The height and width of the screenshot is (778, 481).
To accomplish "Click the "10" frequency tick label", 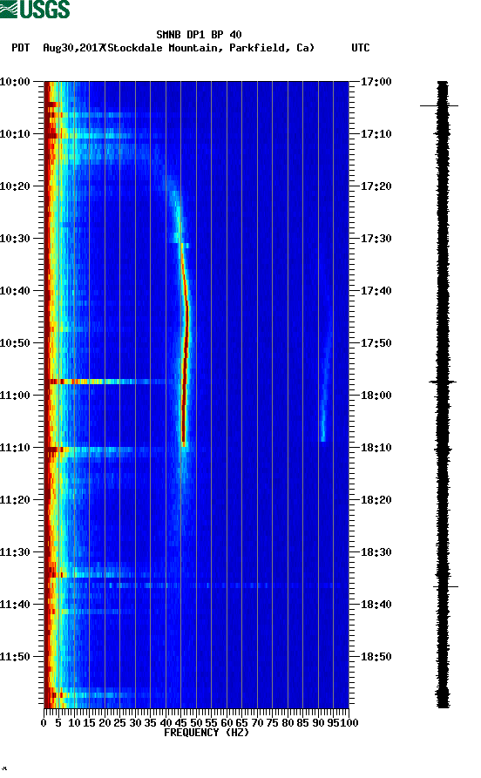I will tap(74, 723).
